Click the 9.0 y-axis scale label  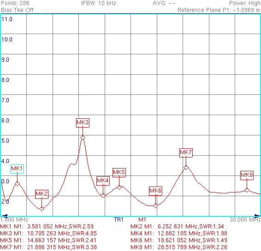[5, 60]
